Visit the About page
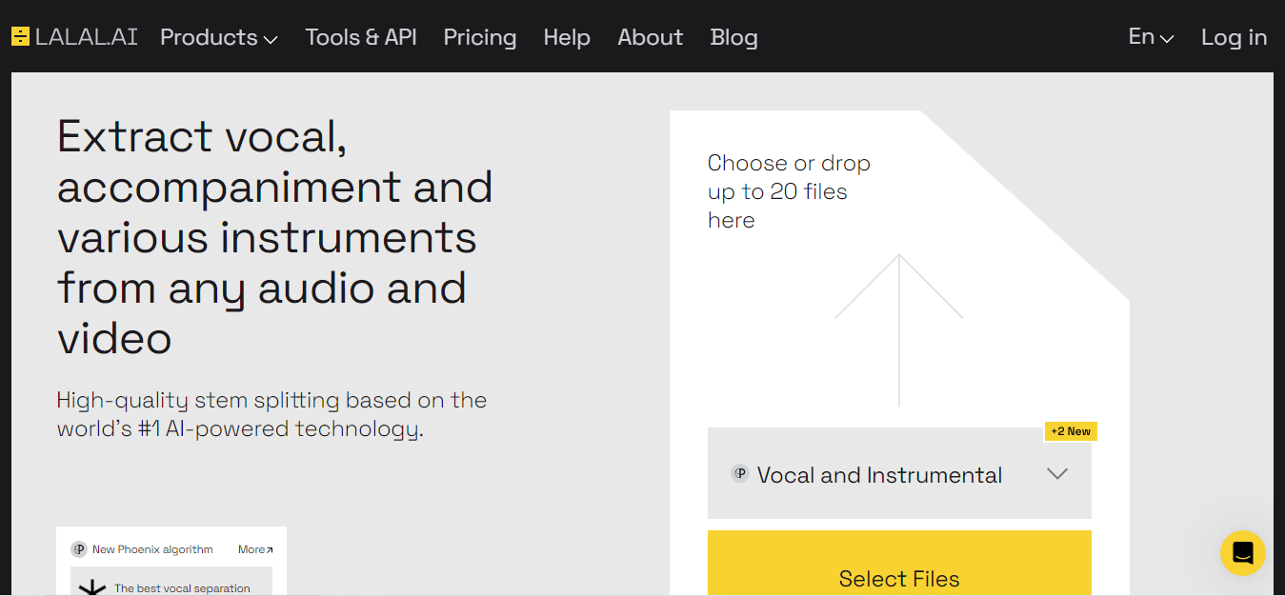Viewport: 1285px width, 596px height. tap(651, 37)
